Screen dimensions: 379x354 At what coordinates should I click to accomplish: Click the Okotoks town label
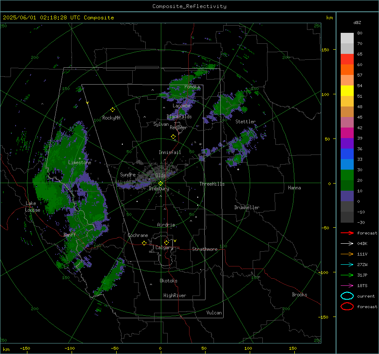point(168,281)
